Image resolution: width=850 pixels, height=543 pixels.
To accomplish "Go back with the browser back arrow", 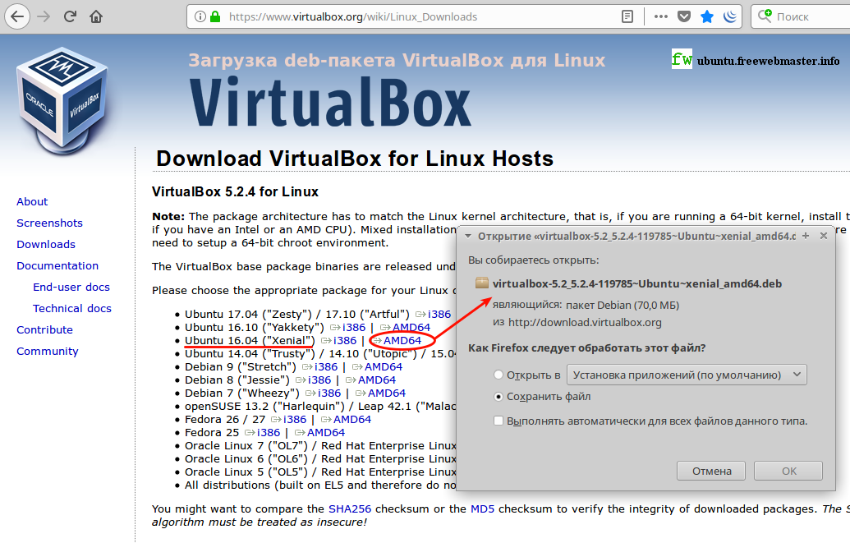I will [x=17, y=16].
